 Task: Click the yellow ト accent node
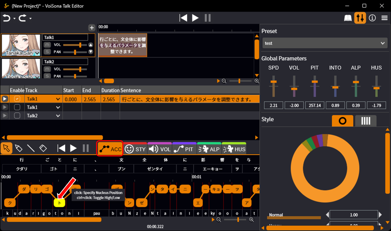[59, 202]
